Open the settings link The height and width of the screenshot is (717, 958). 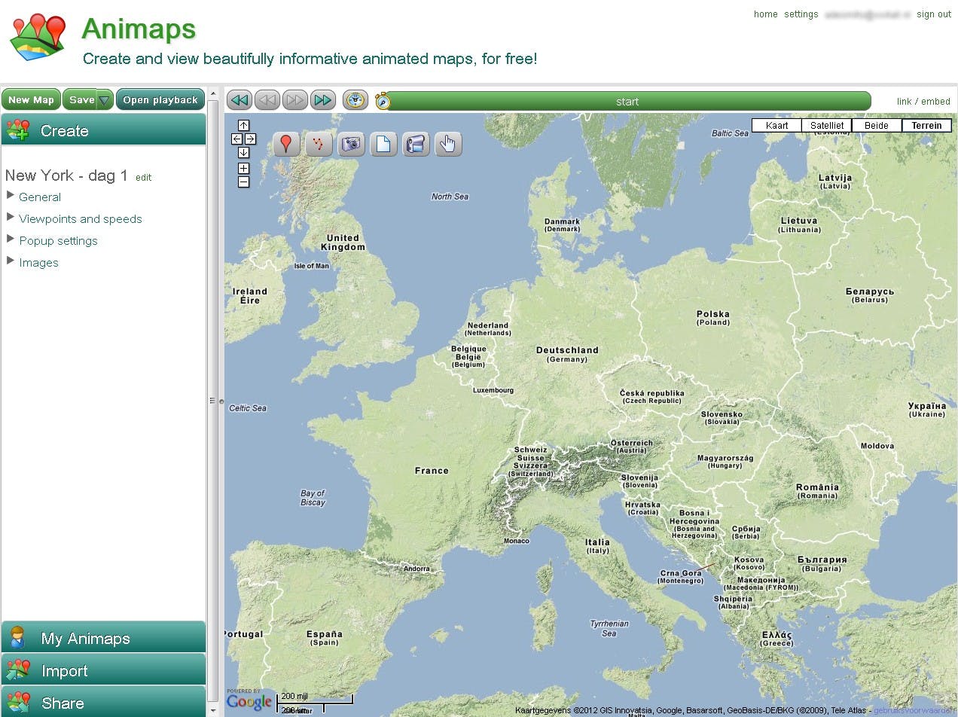coord(801,14)
